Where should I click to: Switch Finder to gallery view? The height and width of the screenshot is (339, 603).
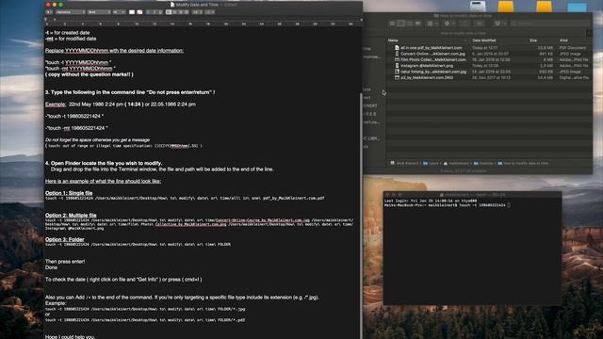pos(417,24)
